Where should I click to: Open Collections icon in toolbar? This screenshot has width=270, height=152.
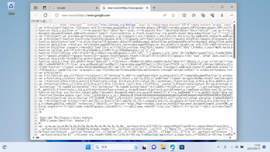tap(203, 15)
